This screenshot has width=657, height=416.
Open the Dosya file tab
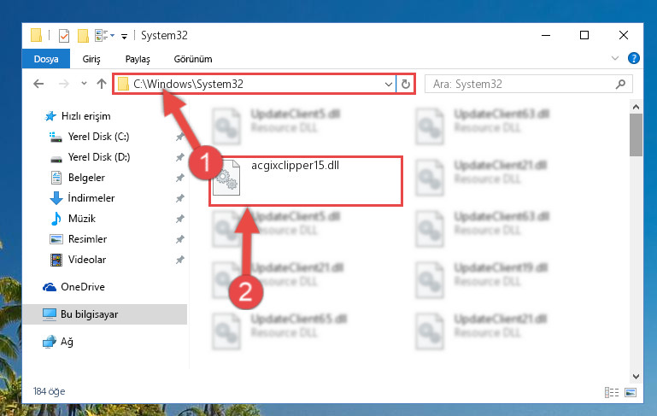[46, 59]
